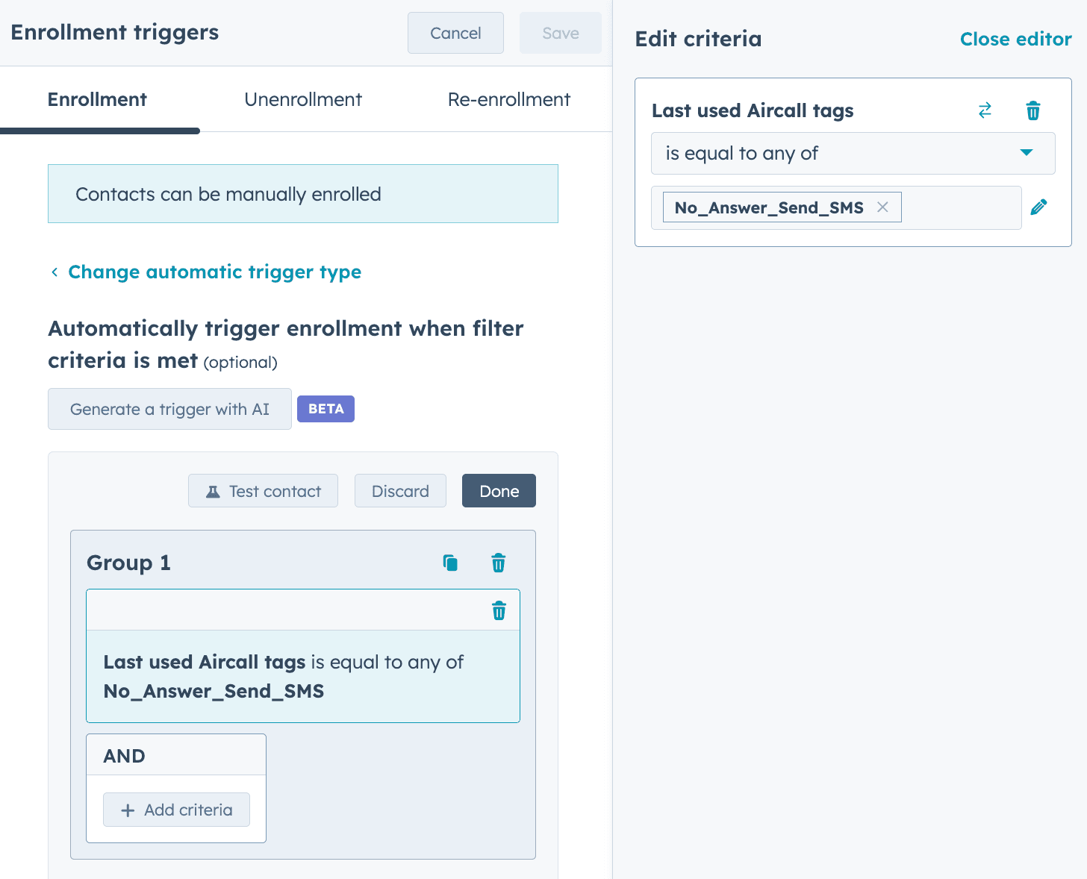
Task: Click the Close editor link
Action: (x=1015, y=39)
